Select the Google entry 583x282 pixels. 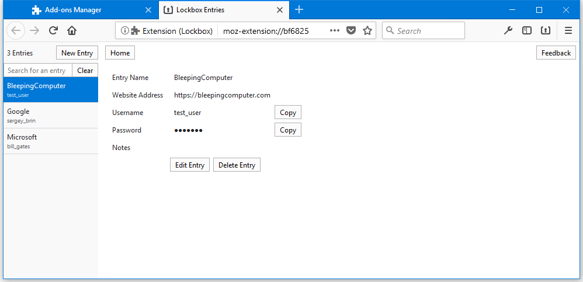click(51, 115)
